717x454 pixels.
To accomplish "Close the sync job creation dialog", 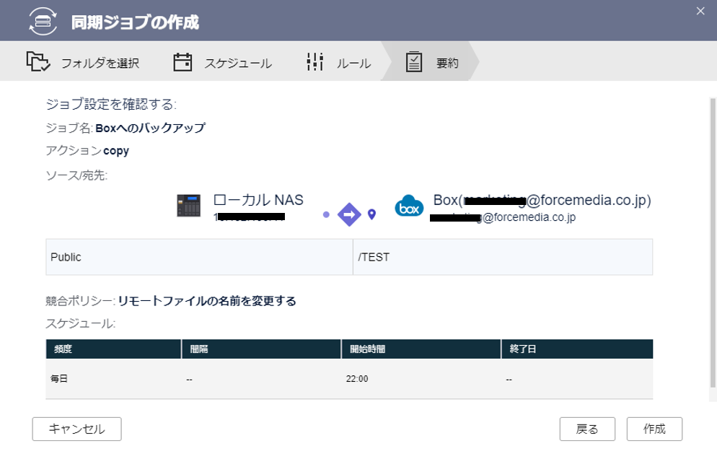I will tap(699, 10).
